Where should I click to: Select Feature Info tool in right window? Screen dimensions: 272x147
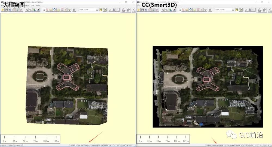coord(190,10)
